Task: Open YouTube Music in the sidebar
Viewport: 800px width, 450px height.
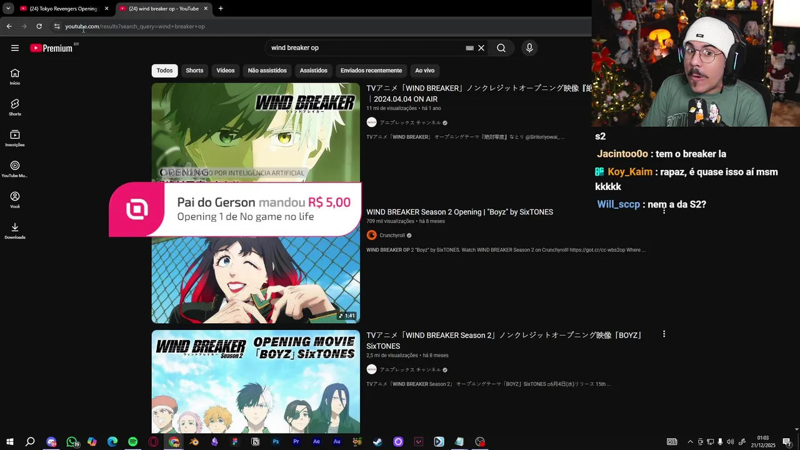Action: 15,169
